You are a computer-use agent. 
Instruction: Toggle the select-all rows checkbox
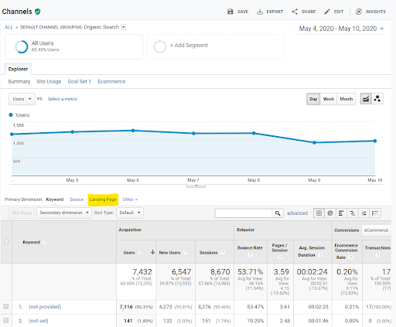[6, 242]
